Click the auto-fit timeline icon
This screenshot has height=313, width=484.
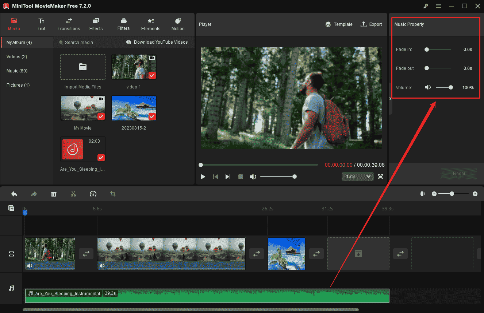click(x=422, y=194)
